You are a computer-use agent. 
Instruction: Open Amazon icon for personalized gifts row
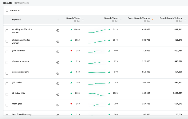(58, 73)
